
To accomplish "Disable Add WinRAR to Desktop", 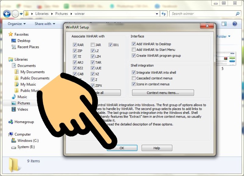I will [x=134, y=44].
